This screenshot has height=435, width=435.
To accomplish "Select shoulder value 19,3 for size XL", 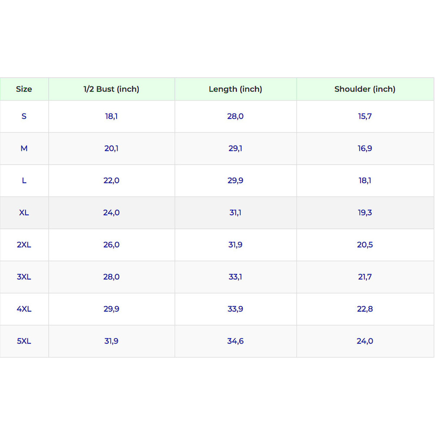I will pyautogui.click(x=365, y=213).
